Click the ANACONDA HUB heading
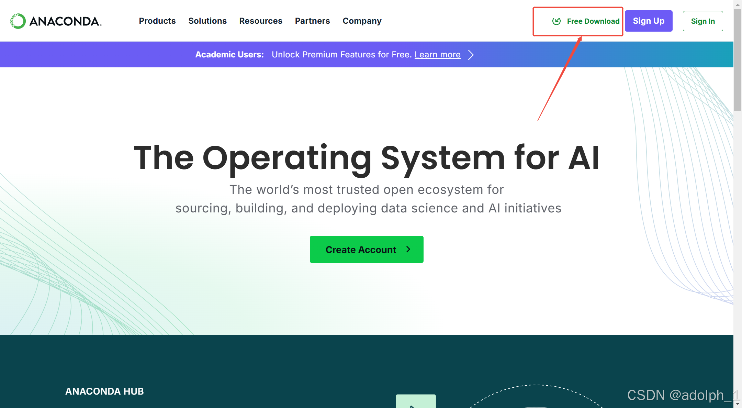The width and height of the screenshot is (742, 408). pos(104,391)
